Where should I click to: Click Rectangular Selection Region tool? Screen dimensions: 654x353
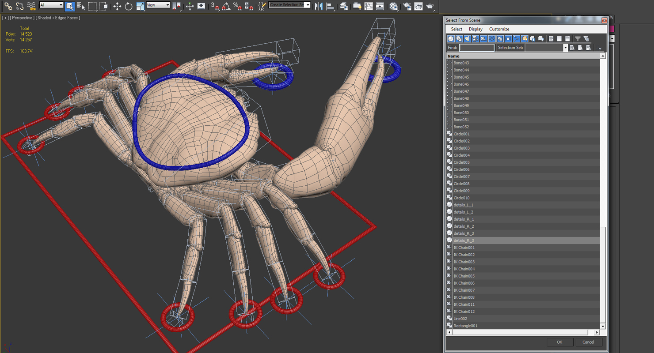[x=92, y=6]
